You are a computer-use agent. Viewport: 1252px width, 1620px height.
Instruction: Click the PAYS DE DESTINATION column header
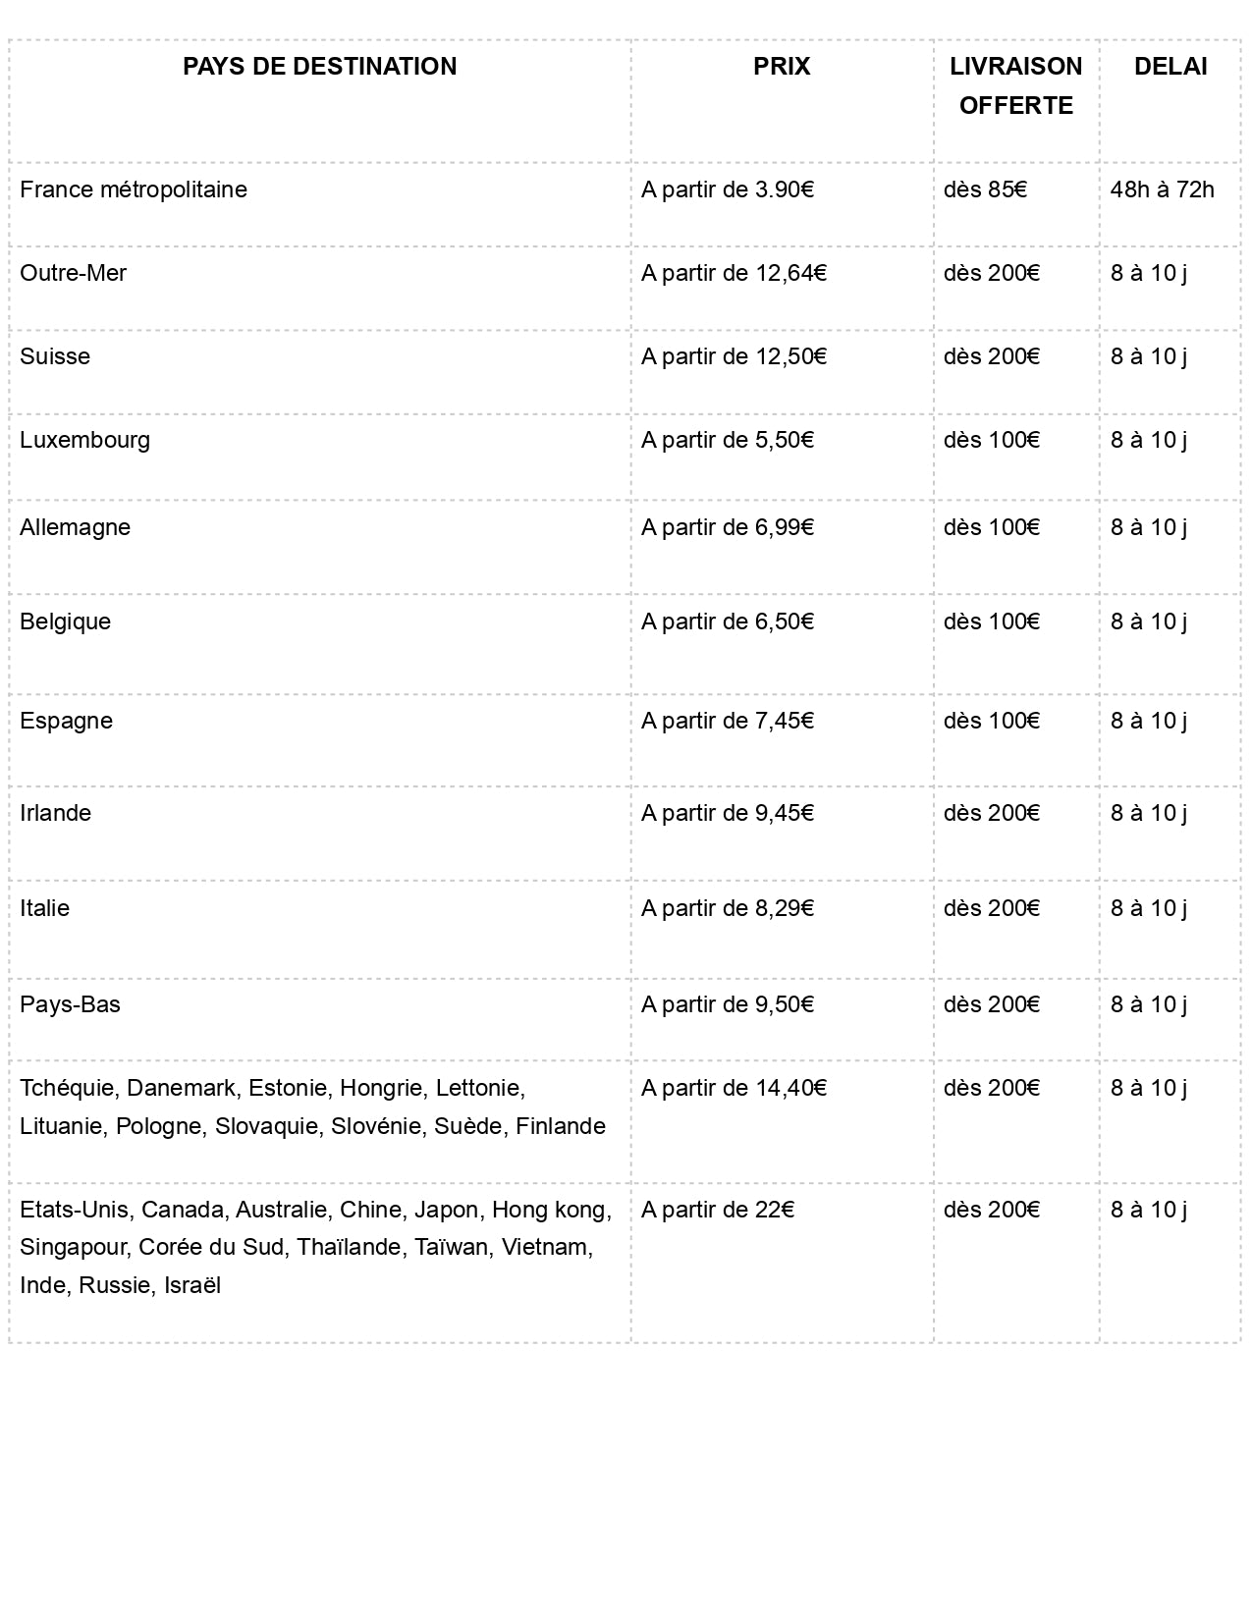[319, 67]
